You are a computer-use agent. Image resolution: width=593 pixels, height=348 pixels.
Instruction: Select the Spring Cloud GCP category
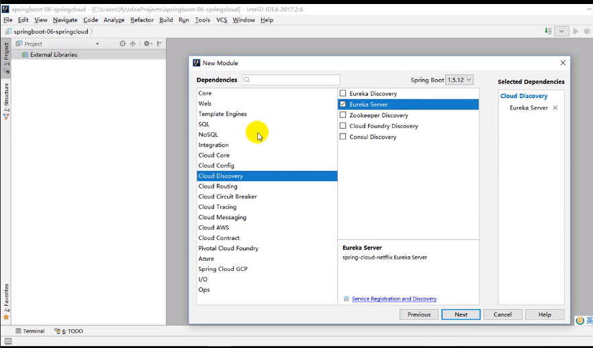tap(267, 269)
